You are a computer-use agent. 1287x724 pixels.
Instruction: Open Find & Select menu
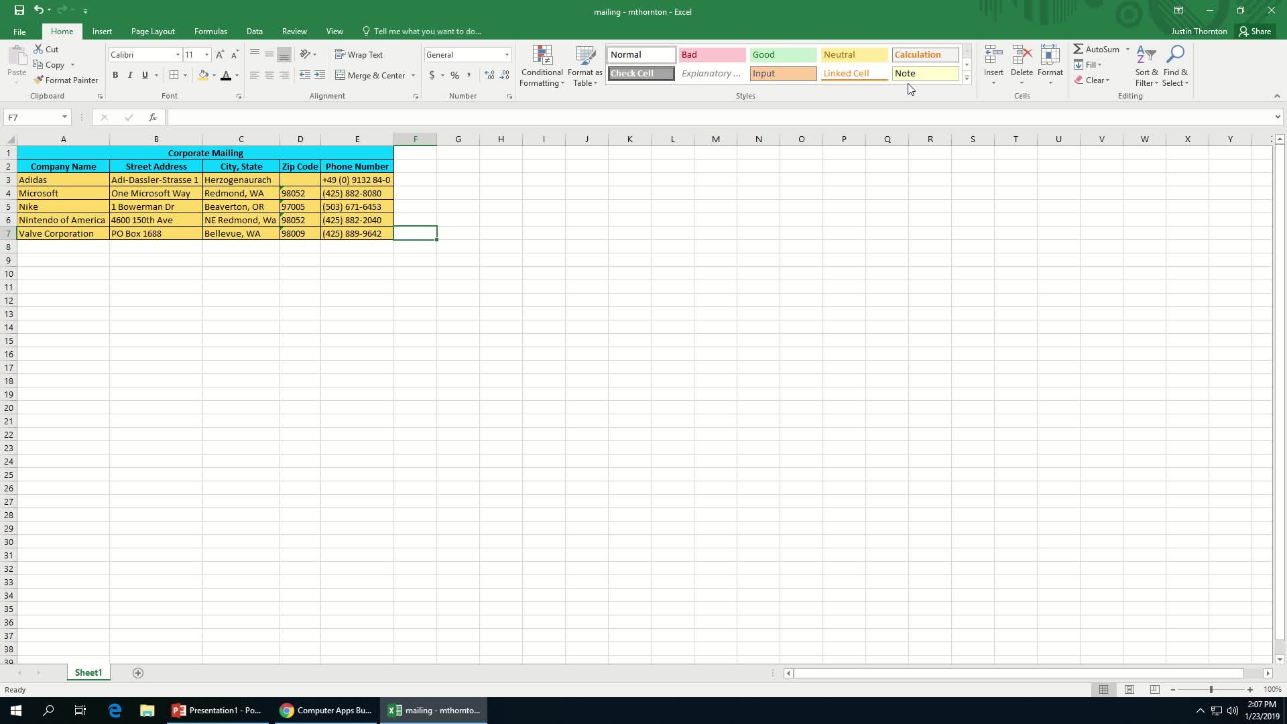[1175, 66]
